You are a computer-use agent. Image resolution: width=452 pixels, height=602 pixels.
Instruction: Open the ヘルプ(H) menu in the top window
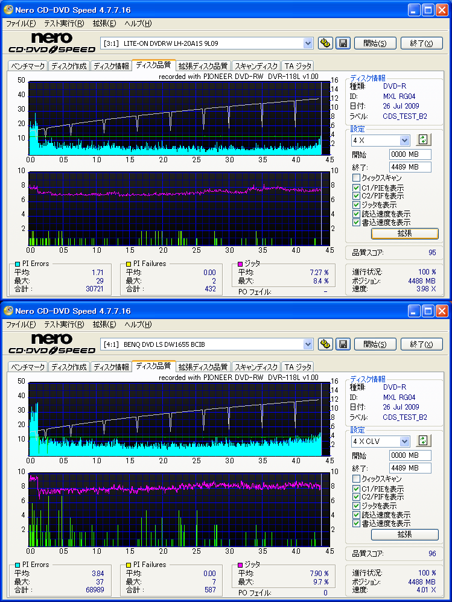coord(138,24)
